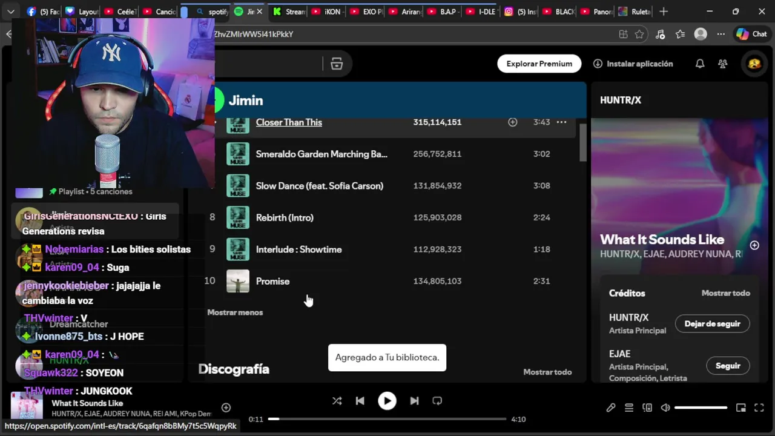This screenshot has width=775, height=436.
Task: Click Dejar de seguir for HUNTR/X
Action: pos(713,324)
